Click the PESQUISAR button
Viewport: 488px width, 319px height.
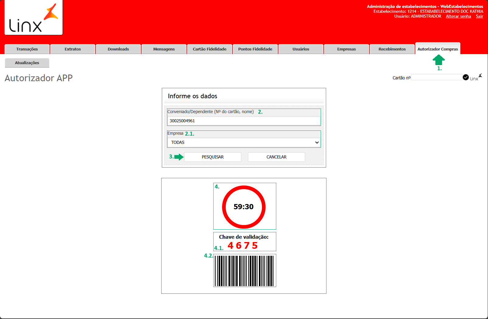(x=213, y=157)
